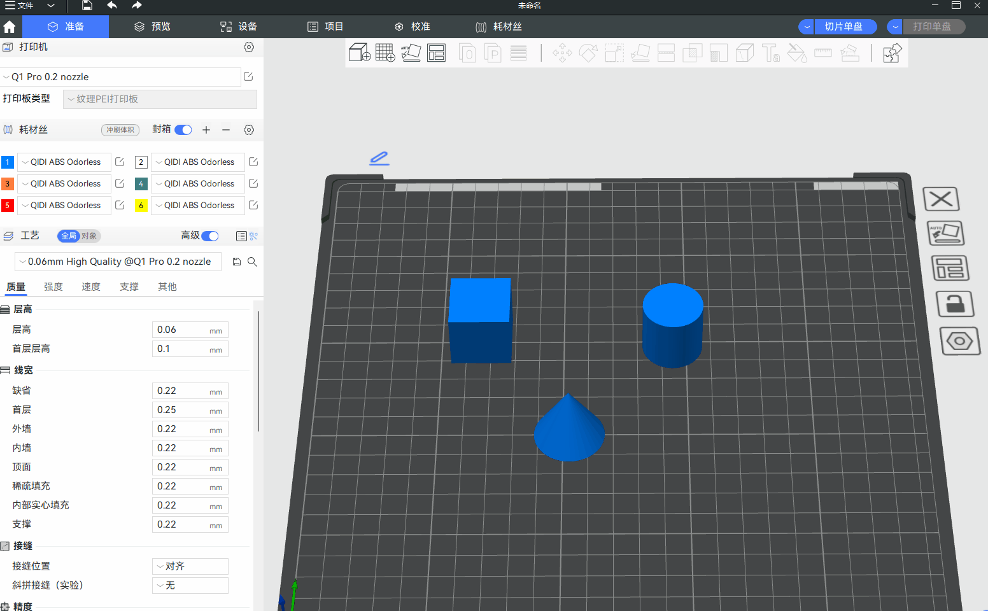Open the assembly view puzzle icon
The width and height of the screenshot is (988, 611).
pos(892,53)
